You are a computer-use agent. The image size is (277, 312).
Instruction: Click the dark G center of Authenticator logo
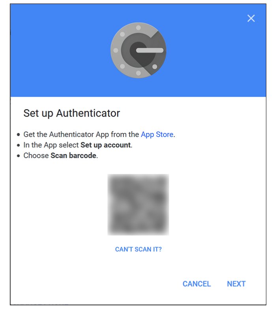point(140,54)
